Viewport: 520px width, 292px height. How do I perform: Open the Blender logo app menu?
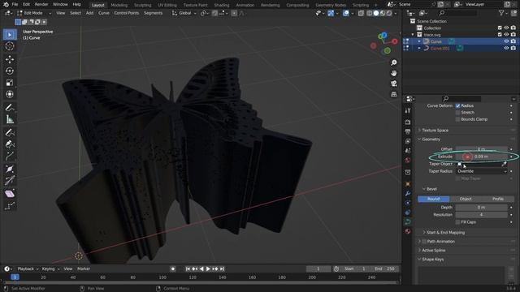(x=6, y=4)
